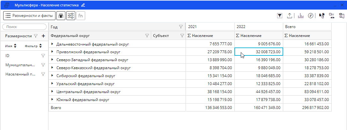Click the hierarchy tree icon in the toolbar

332,16
